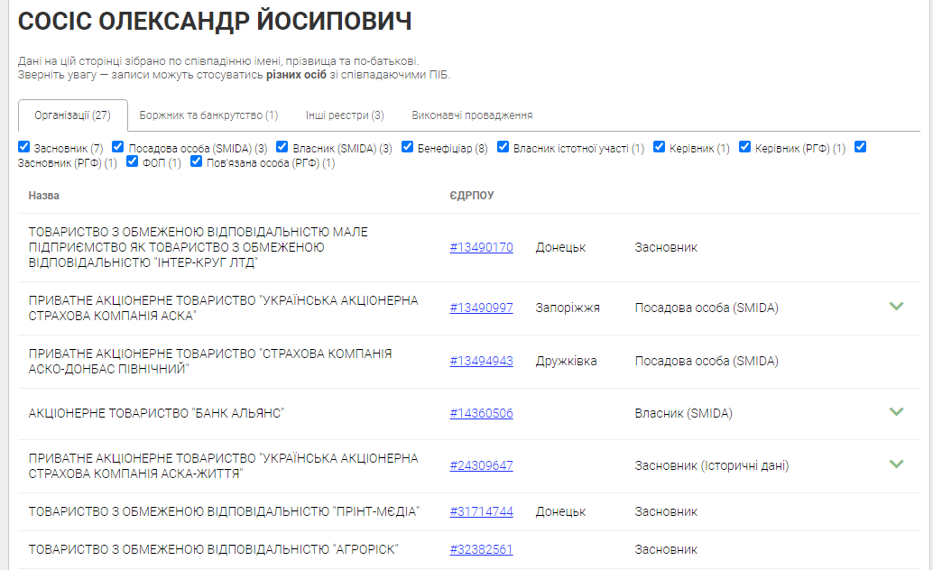Viewport: 933px width, 570px height.
Task: Switch to Боржник та банкрутство tab
Action: pos(208,115)
